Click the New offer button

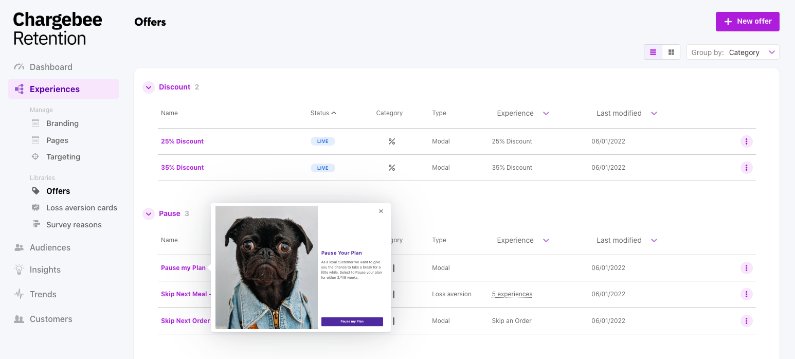pyautogui.click(x=747, y=22)
